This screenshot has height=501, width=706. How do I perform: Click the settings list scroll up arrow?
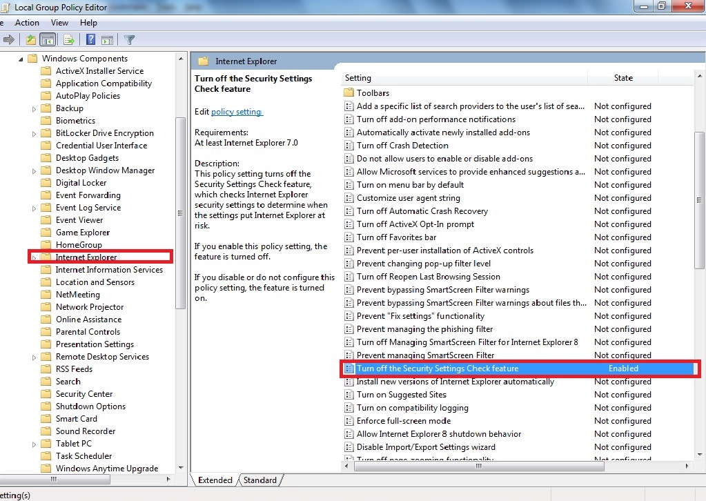tap(699, 76)
